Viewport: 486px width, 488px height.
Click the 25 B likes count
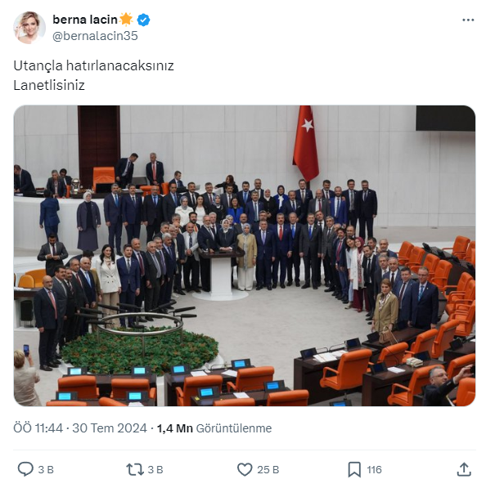point(268,470)
